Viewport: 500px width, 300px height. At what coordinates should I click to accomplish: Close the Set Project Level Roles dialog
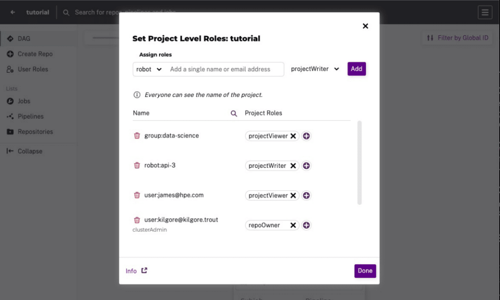click(x=365, y=26)
